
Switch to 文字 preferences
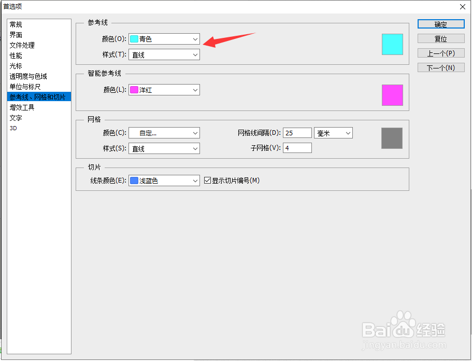(x=16, y=118)
